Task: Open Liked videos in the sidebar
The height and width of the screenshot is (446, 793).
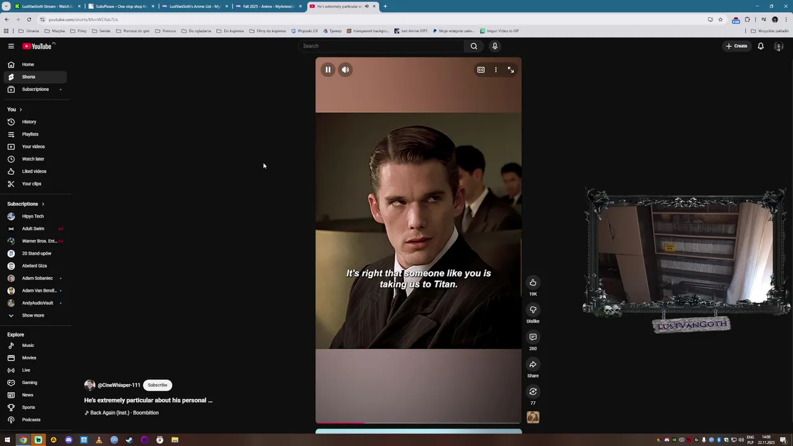Action: tap(35, 172)
